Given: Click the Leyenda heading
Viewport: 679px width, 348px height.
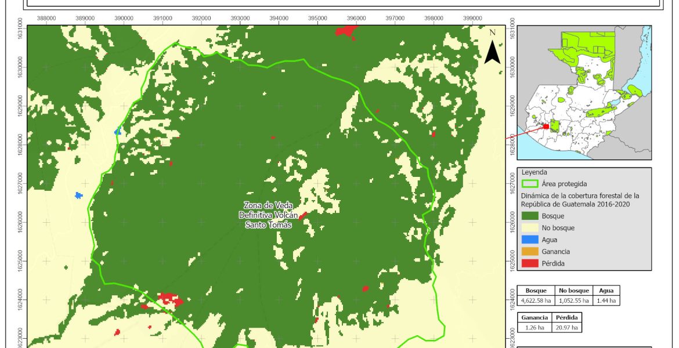Looking at the screenshot, I should [x=535, y=172].
